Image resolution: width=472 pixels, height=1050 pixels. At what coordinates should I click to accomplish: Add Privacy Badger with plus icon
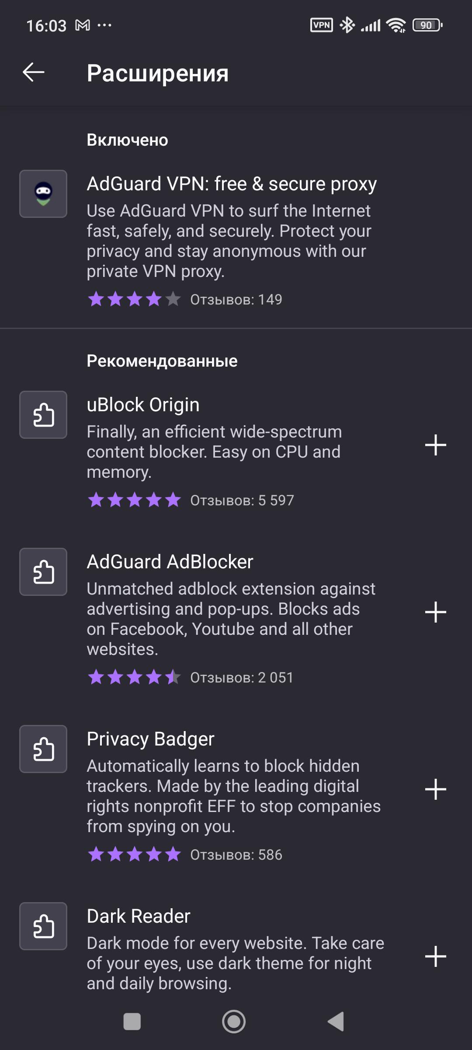[x=435, y=789]
